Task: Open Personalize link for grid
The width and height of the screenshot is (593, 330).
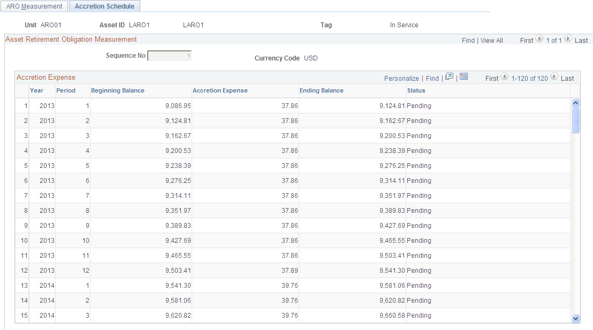Action: tap(401, 78)
